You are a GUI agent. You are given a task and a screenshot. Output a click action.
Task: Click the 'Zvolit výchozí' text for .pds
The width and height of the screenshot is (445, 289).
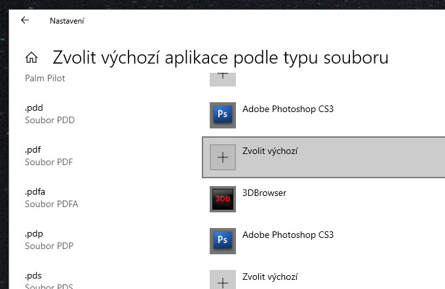270,277
